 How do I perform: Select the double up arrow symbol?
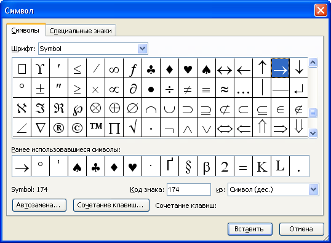[x=261, y=127]
